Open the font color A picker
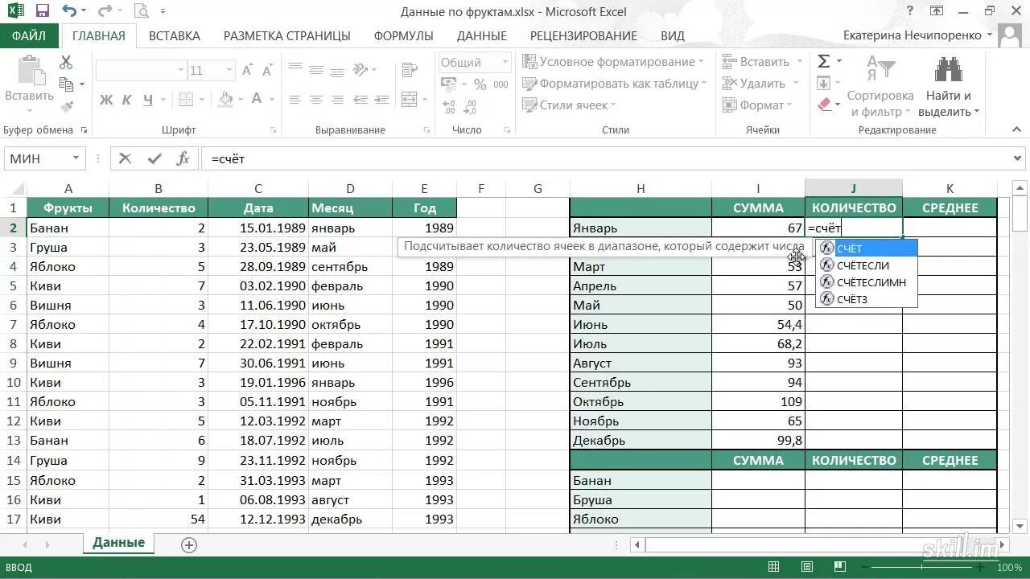The height and width of the screenshot is (579, 1030). (x=257, y=100)
